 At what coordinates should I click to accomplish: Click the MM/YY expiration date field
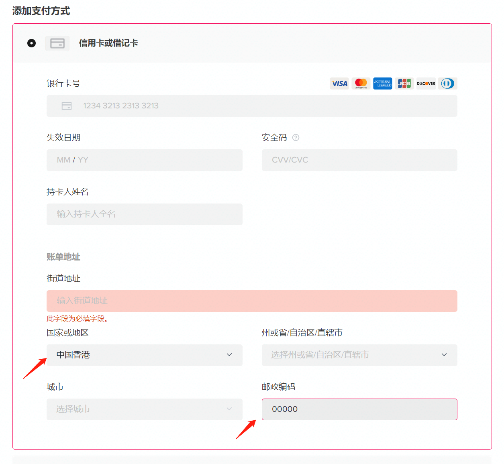(x=144, y=160)
